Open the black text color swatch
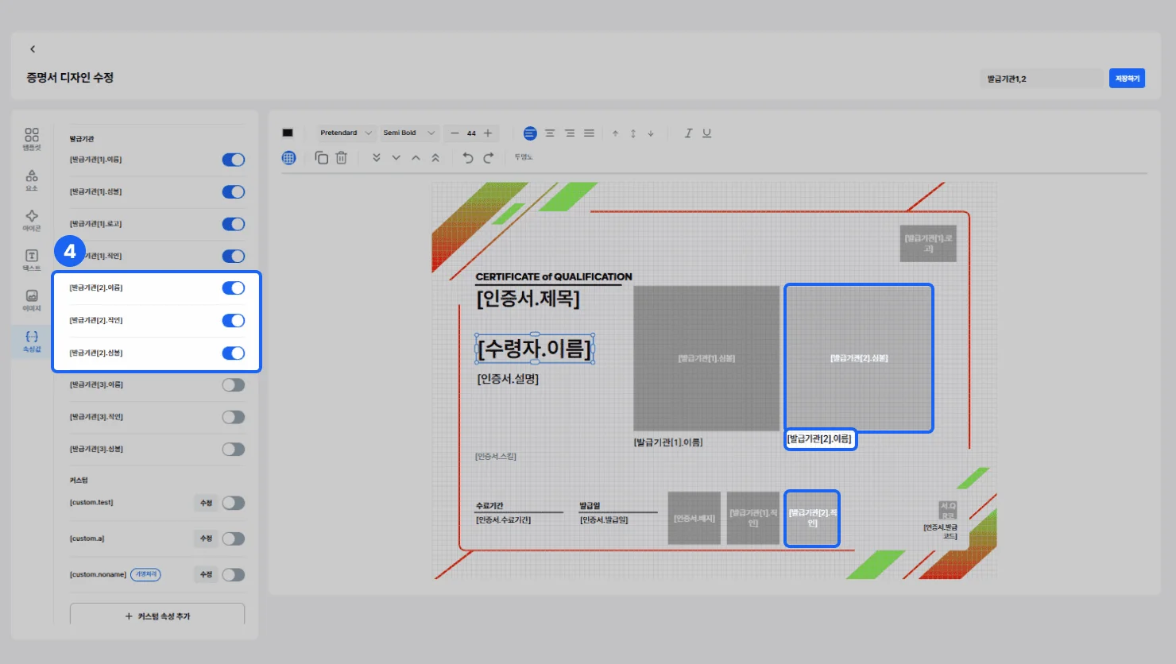Screen dimensions: 1176x664 tap(288, 133)
